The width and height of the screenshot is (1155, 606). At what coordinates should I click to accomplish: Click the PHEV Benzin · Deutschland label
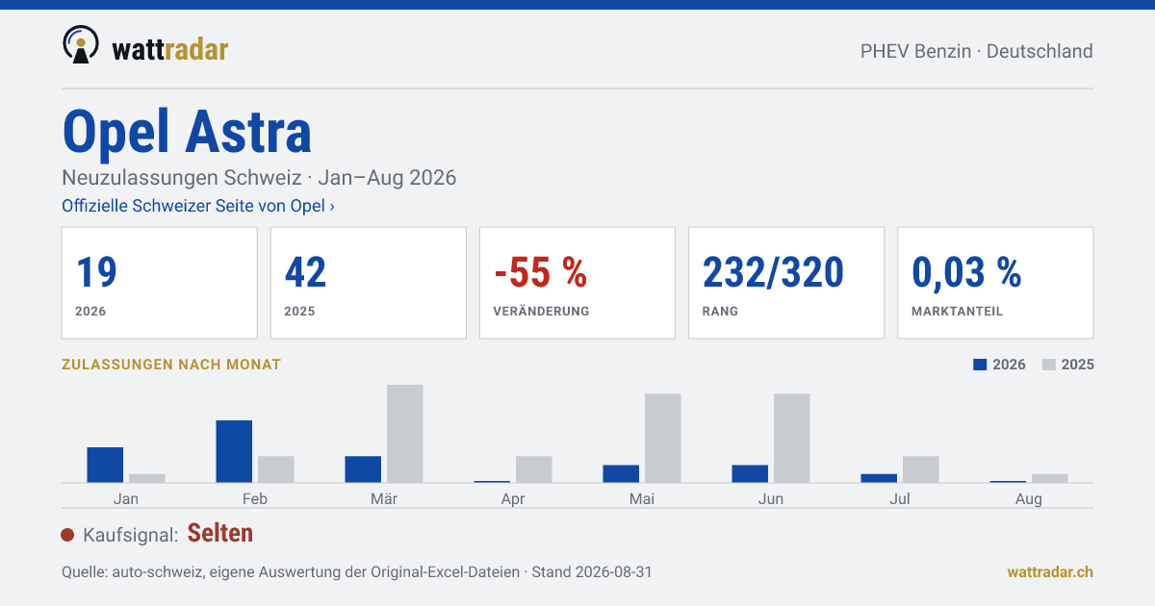[977, 51]
